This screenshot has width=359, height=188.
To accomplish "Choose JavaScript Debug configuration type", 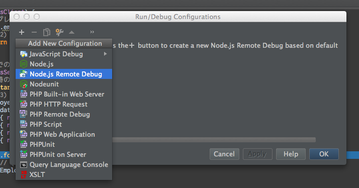I will pos(64,54).
